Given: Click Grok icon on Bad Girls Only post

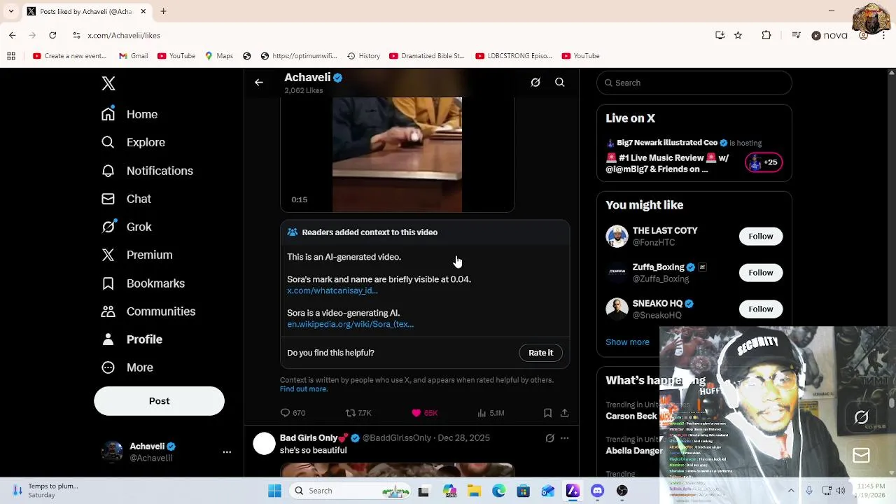Looking at the screenshot, I should click(549, 438).
